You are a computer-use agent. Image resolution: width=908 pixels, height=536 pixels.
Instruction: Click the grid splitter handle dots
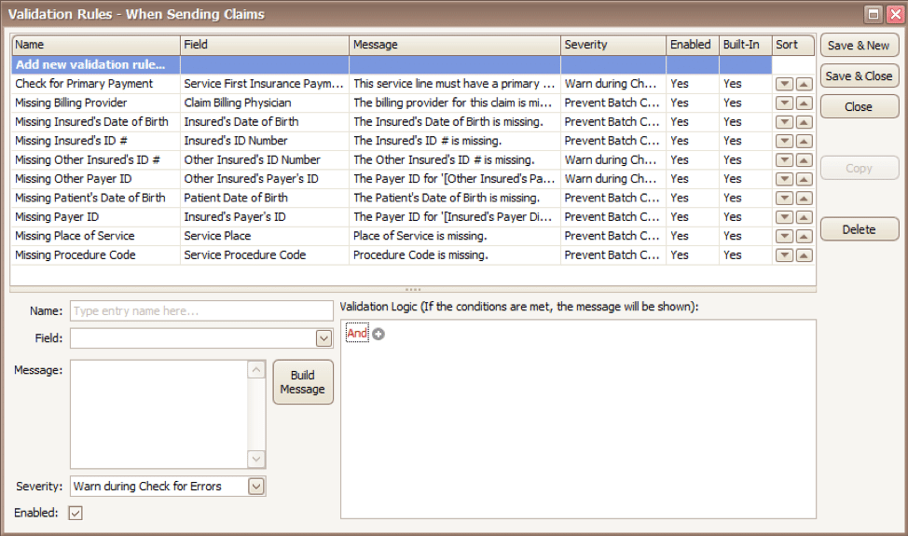[413, 289]
